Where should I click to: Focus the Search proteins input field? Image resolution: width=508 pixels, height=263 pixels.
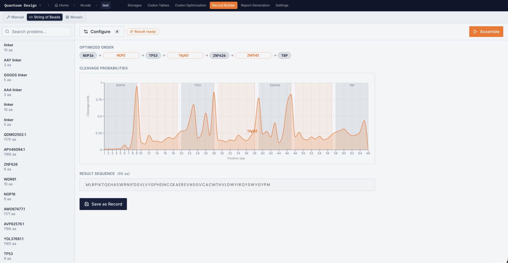pos(37,31)
